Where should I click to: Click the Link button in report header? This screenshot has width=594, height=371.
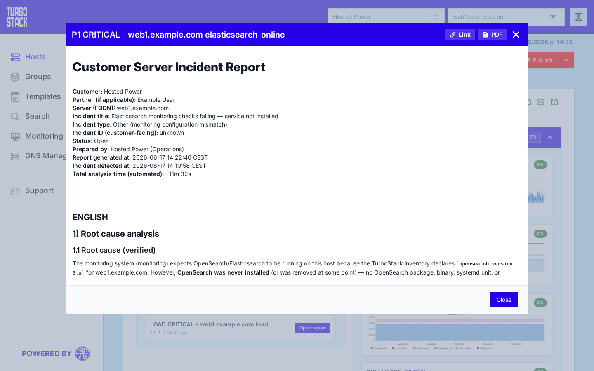(460, 35)
